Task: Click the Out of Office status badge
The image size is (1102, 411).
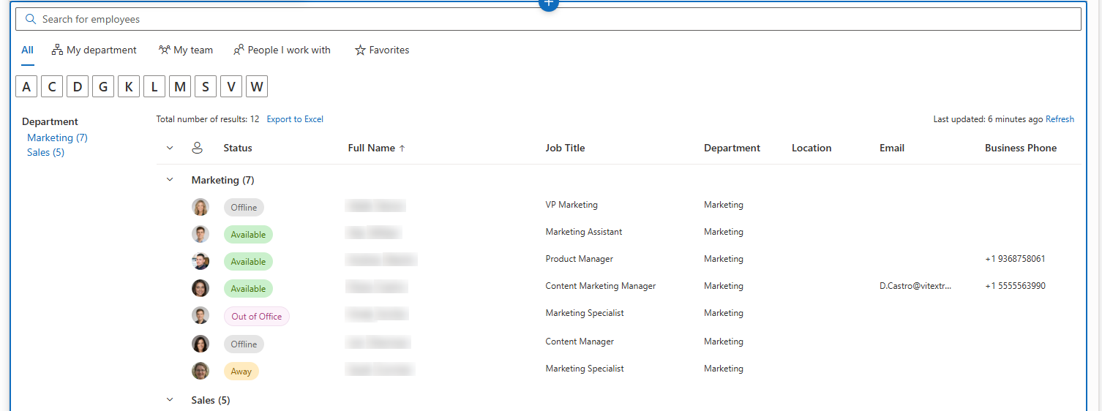Action: pos(257,316)
